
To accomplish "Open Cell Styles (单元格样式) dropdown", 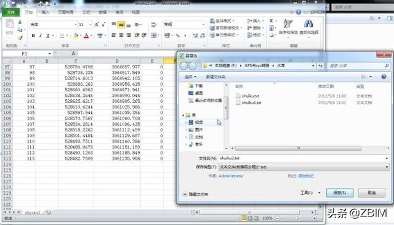I will [224, 35].
